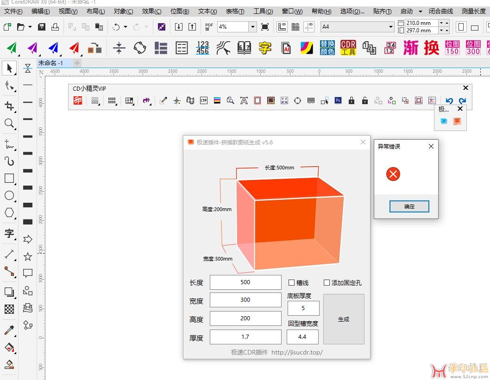Click the barcode icon in CD小精灵VIP toolbar
The height and width of the screenshot is (380, 490).
(311, 100)
